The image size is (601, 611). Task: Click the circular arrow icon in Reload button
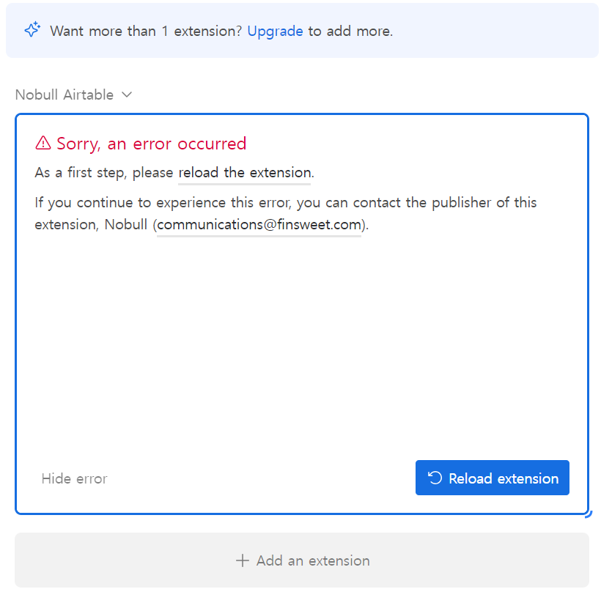click(x=435, y=478)
